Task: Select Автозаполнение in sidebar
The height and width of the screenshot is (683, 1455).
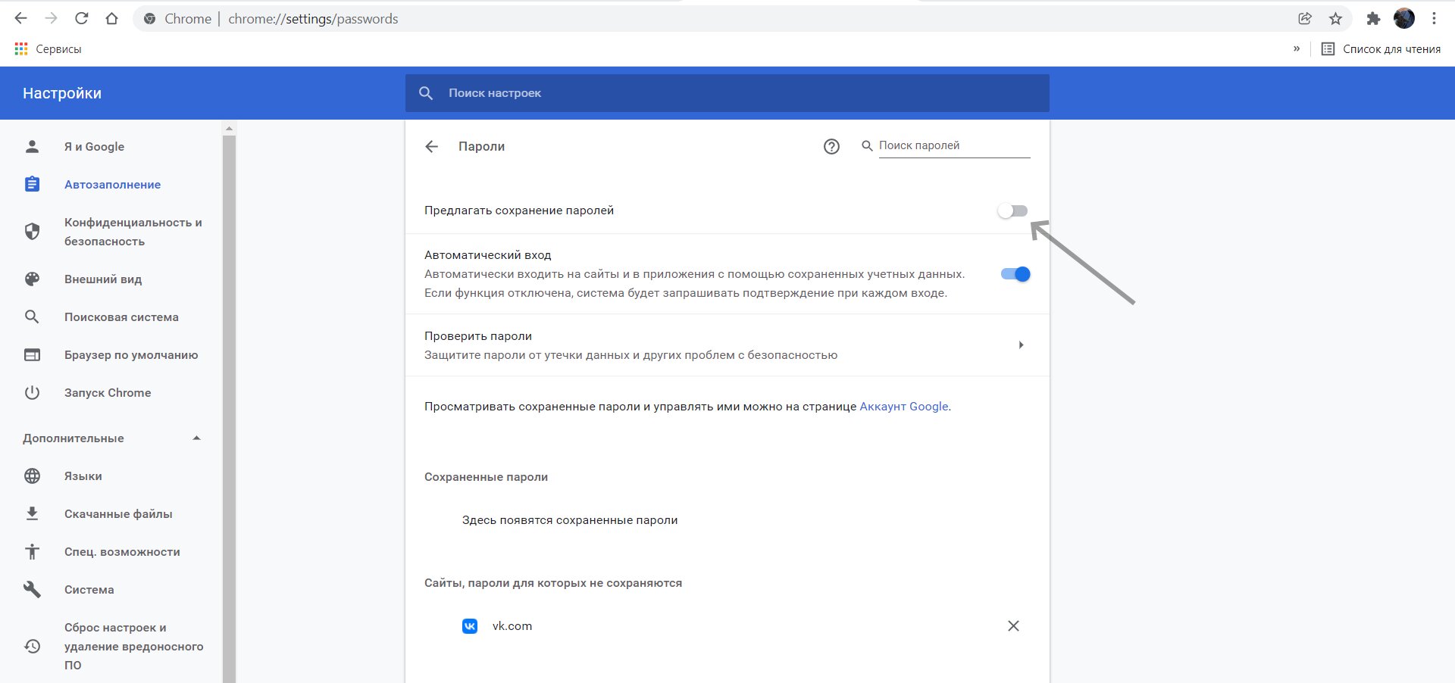Action: [x=112, y=184]
